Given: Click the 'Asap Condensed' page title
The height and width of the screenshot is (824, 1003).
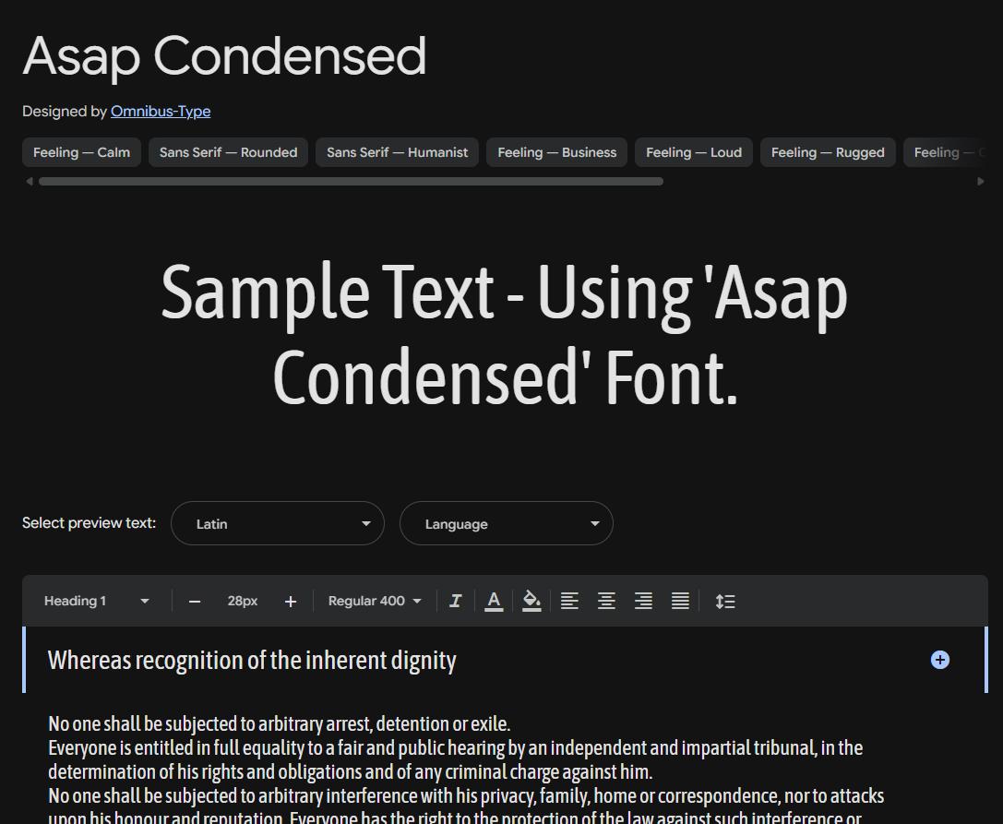Looking at the screenshot, I should pyautogui.click(x=224, y=57).
